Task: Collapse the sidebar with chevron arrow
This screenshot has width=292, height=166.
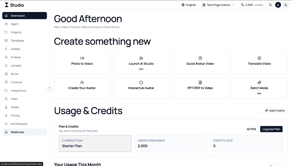Action: [50, 88]
